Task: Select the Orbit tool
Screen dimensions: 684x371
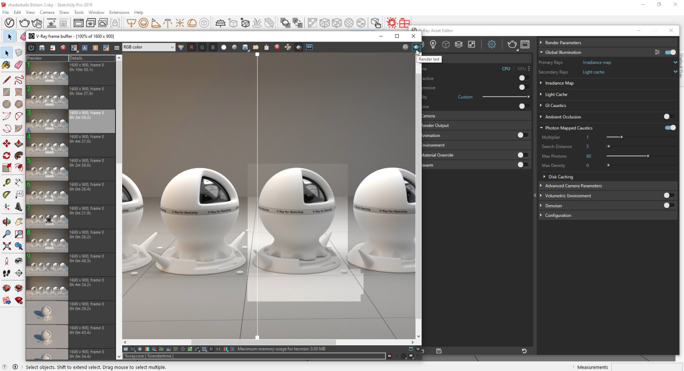Action: 7,222
